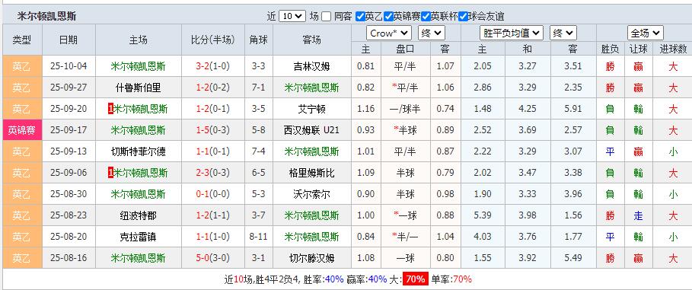This screenshot has width=692, height=290.
Task: Click the 主场 column header
Action: click(x=138, y=40)
